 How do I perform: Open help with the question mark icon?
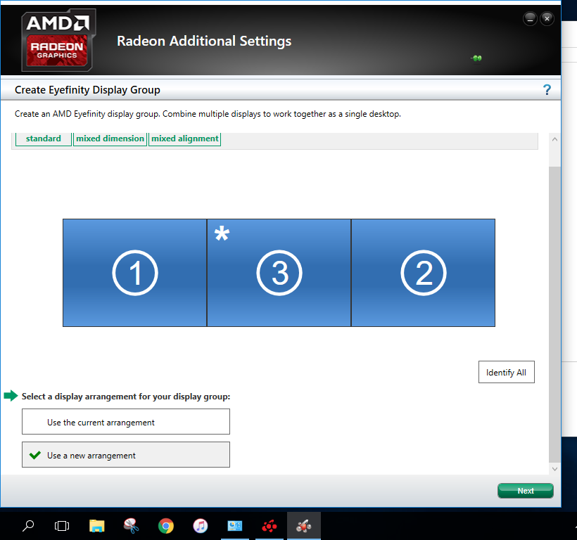547,90
